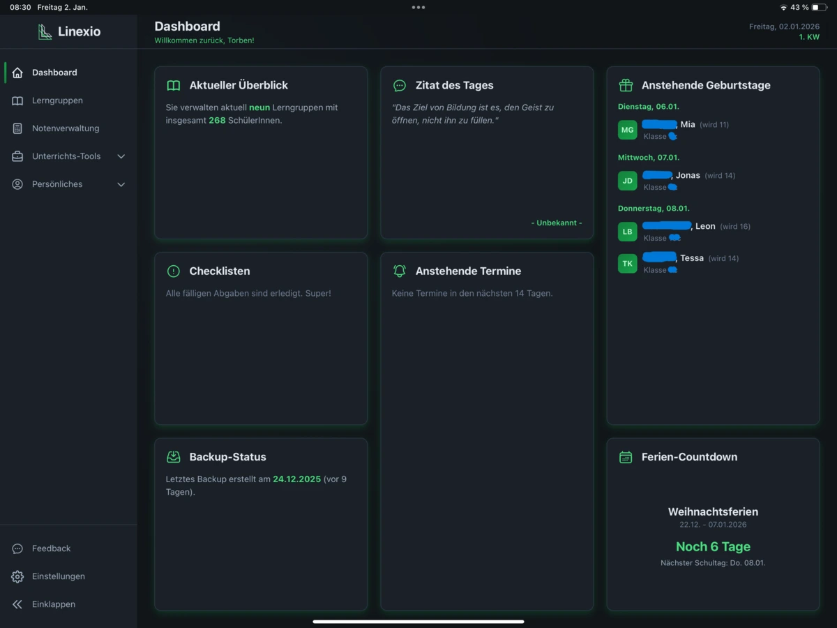Viewport: 837px width, 628px height.
Task: Open Einstellungen via the gear icon
Action: 17,576
